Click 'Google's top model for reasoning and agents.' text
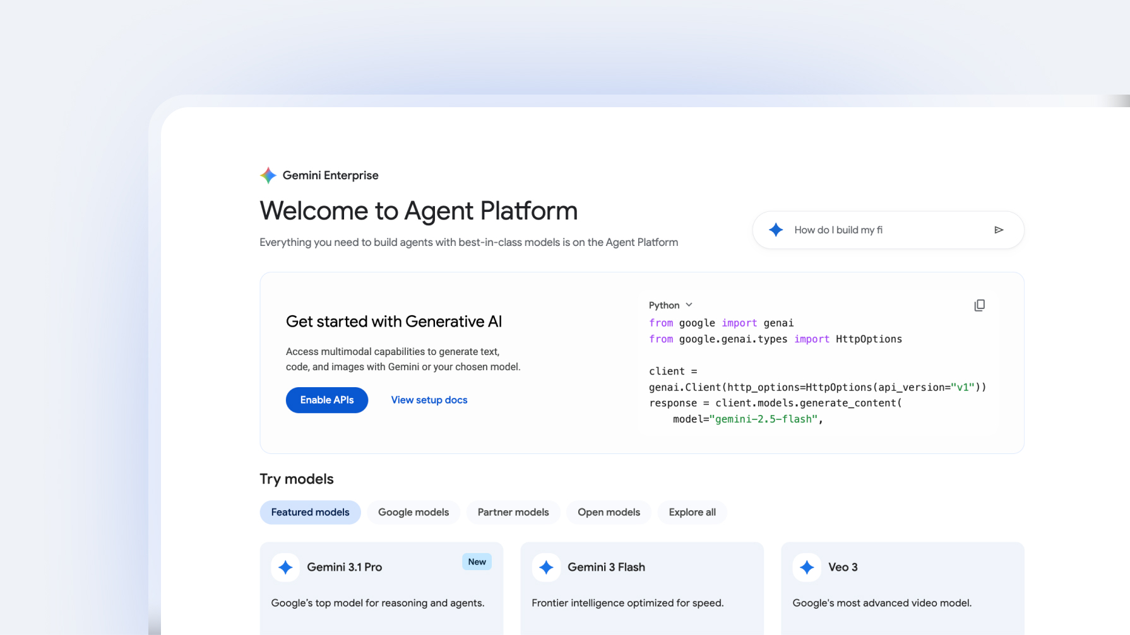 378,603
